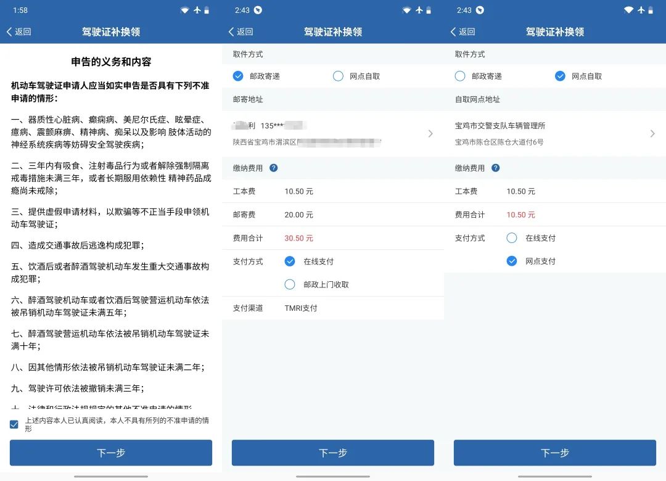Tap 下一步 on the self-pickup screen
The width and height of the screenshot is (666, 481).
pos(554,453)
